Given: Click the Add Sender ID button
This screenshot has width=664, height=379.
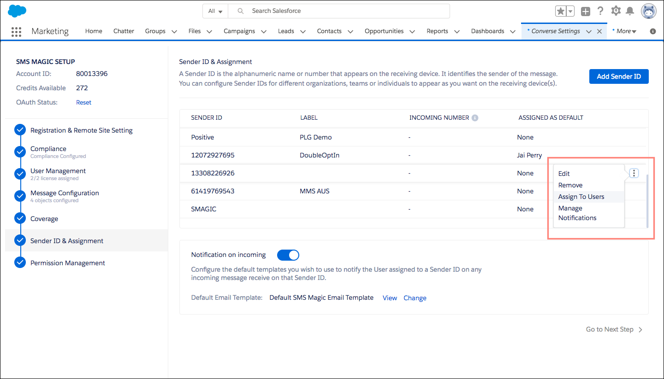Looking at the screenshot, I should [619, 76].
